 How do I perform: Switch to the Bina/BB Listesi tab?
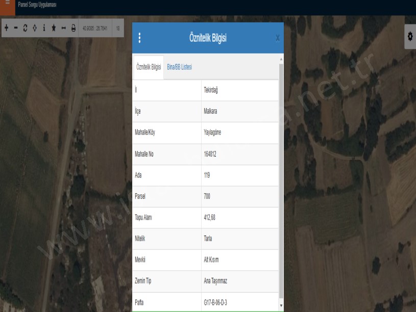[x=179, y=67]
